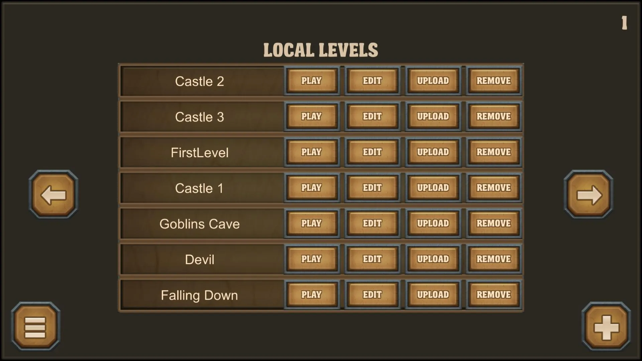Click Play on Goblins Cave row
The width and height of the screenshot is (642, 361).
point(312,224)
